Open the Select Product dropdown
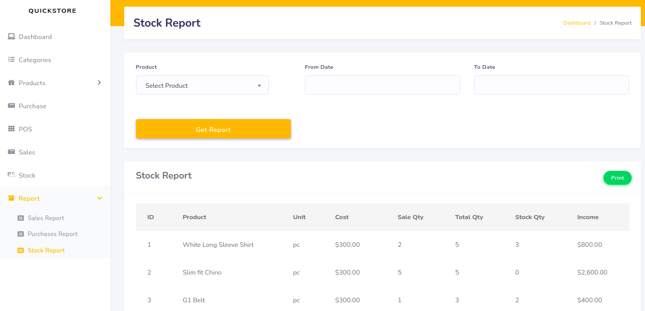Image resolution: width=645 pixels, height=311 pixels. pyautogui.click(x=202, y=85)
